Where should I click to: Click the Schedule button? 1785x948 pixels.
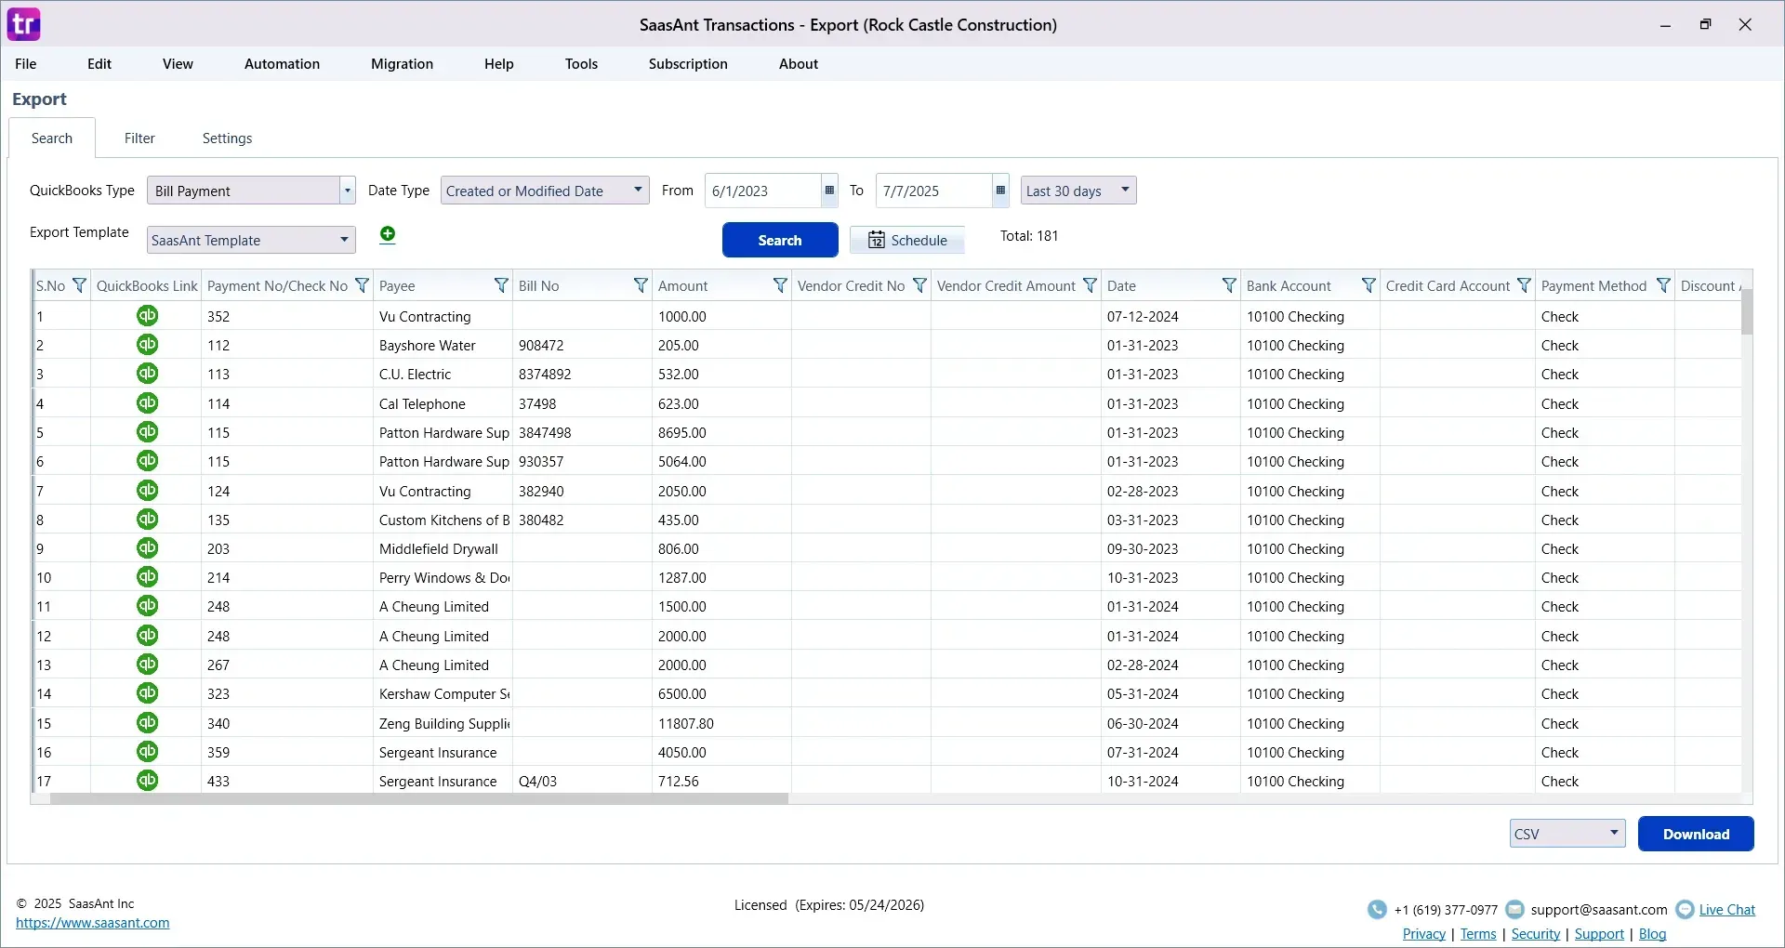907,240
